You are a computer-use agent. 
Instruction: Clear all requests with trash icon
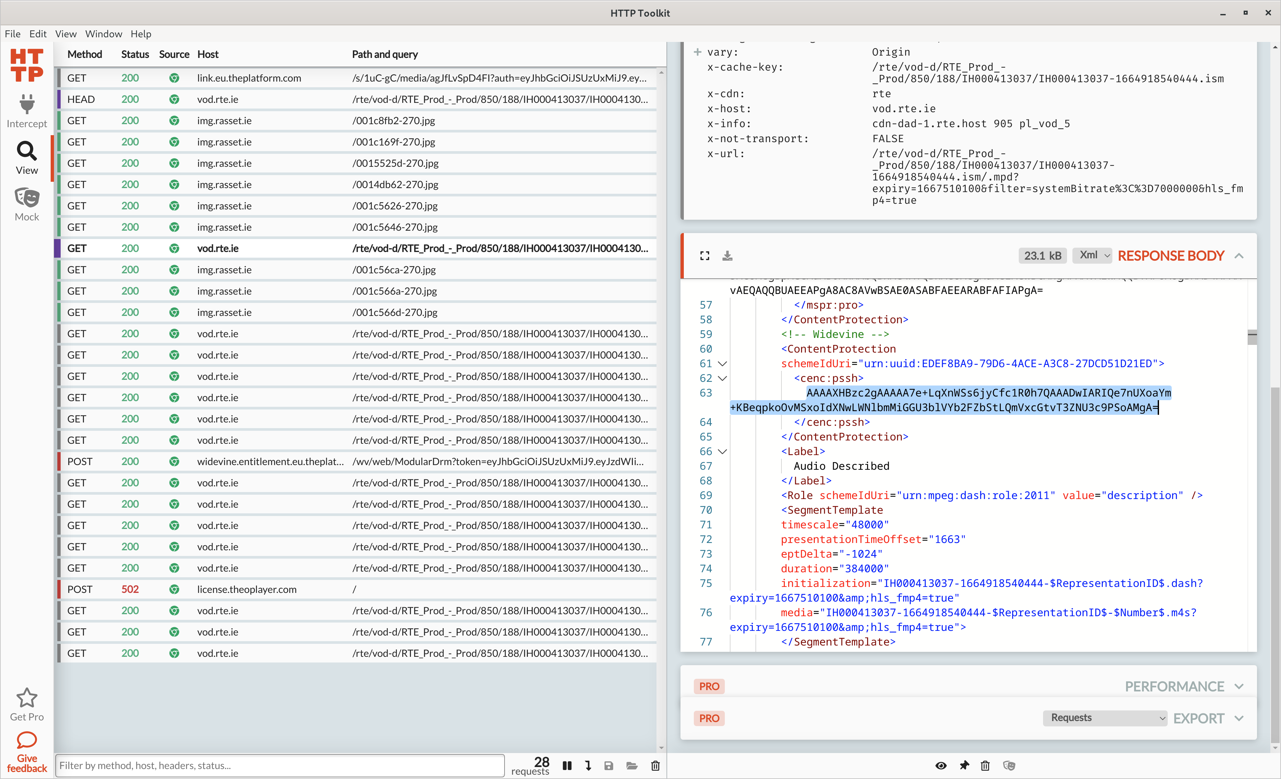(x=655, y=765)
